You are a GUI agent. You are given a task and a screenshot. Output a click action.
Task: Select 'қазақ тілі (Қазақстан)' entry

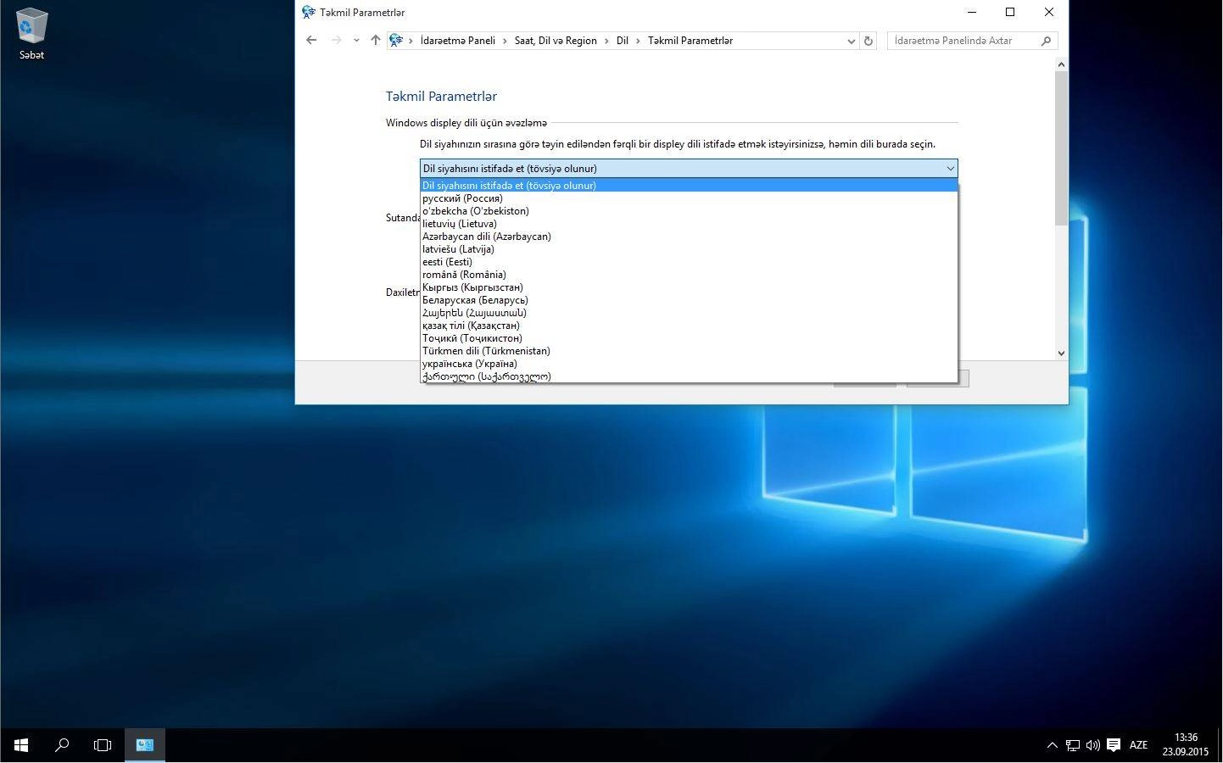[x=689, y=326]
